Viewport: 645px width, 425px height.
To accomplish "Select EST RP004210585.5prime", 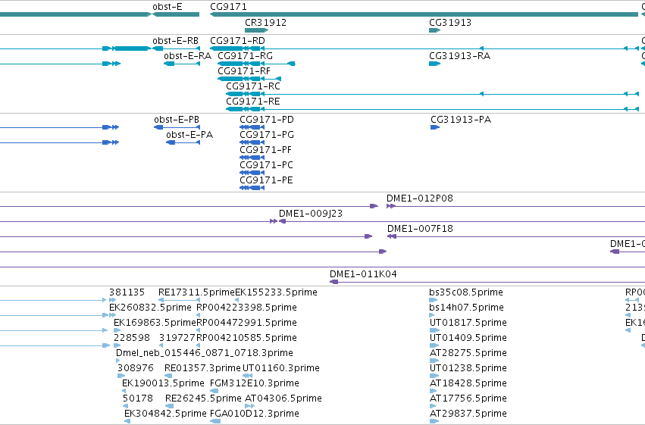I will [x=246, y=338].
